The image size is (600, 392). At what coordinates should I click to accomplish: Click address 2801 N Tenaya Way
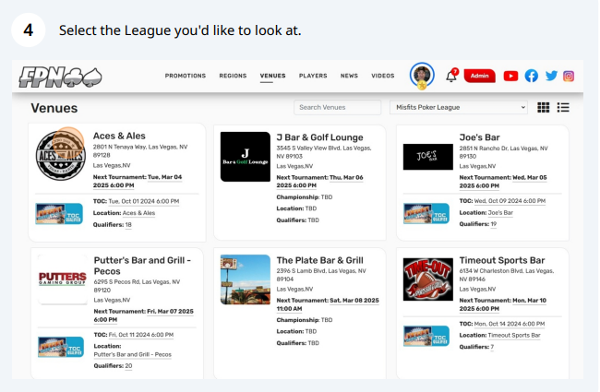pyautogui.click(x=140, y=150)
